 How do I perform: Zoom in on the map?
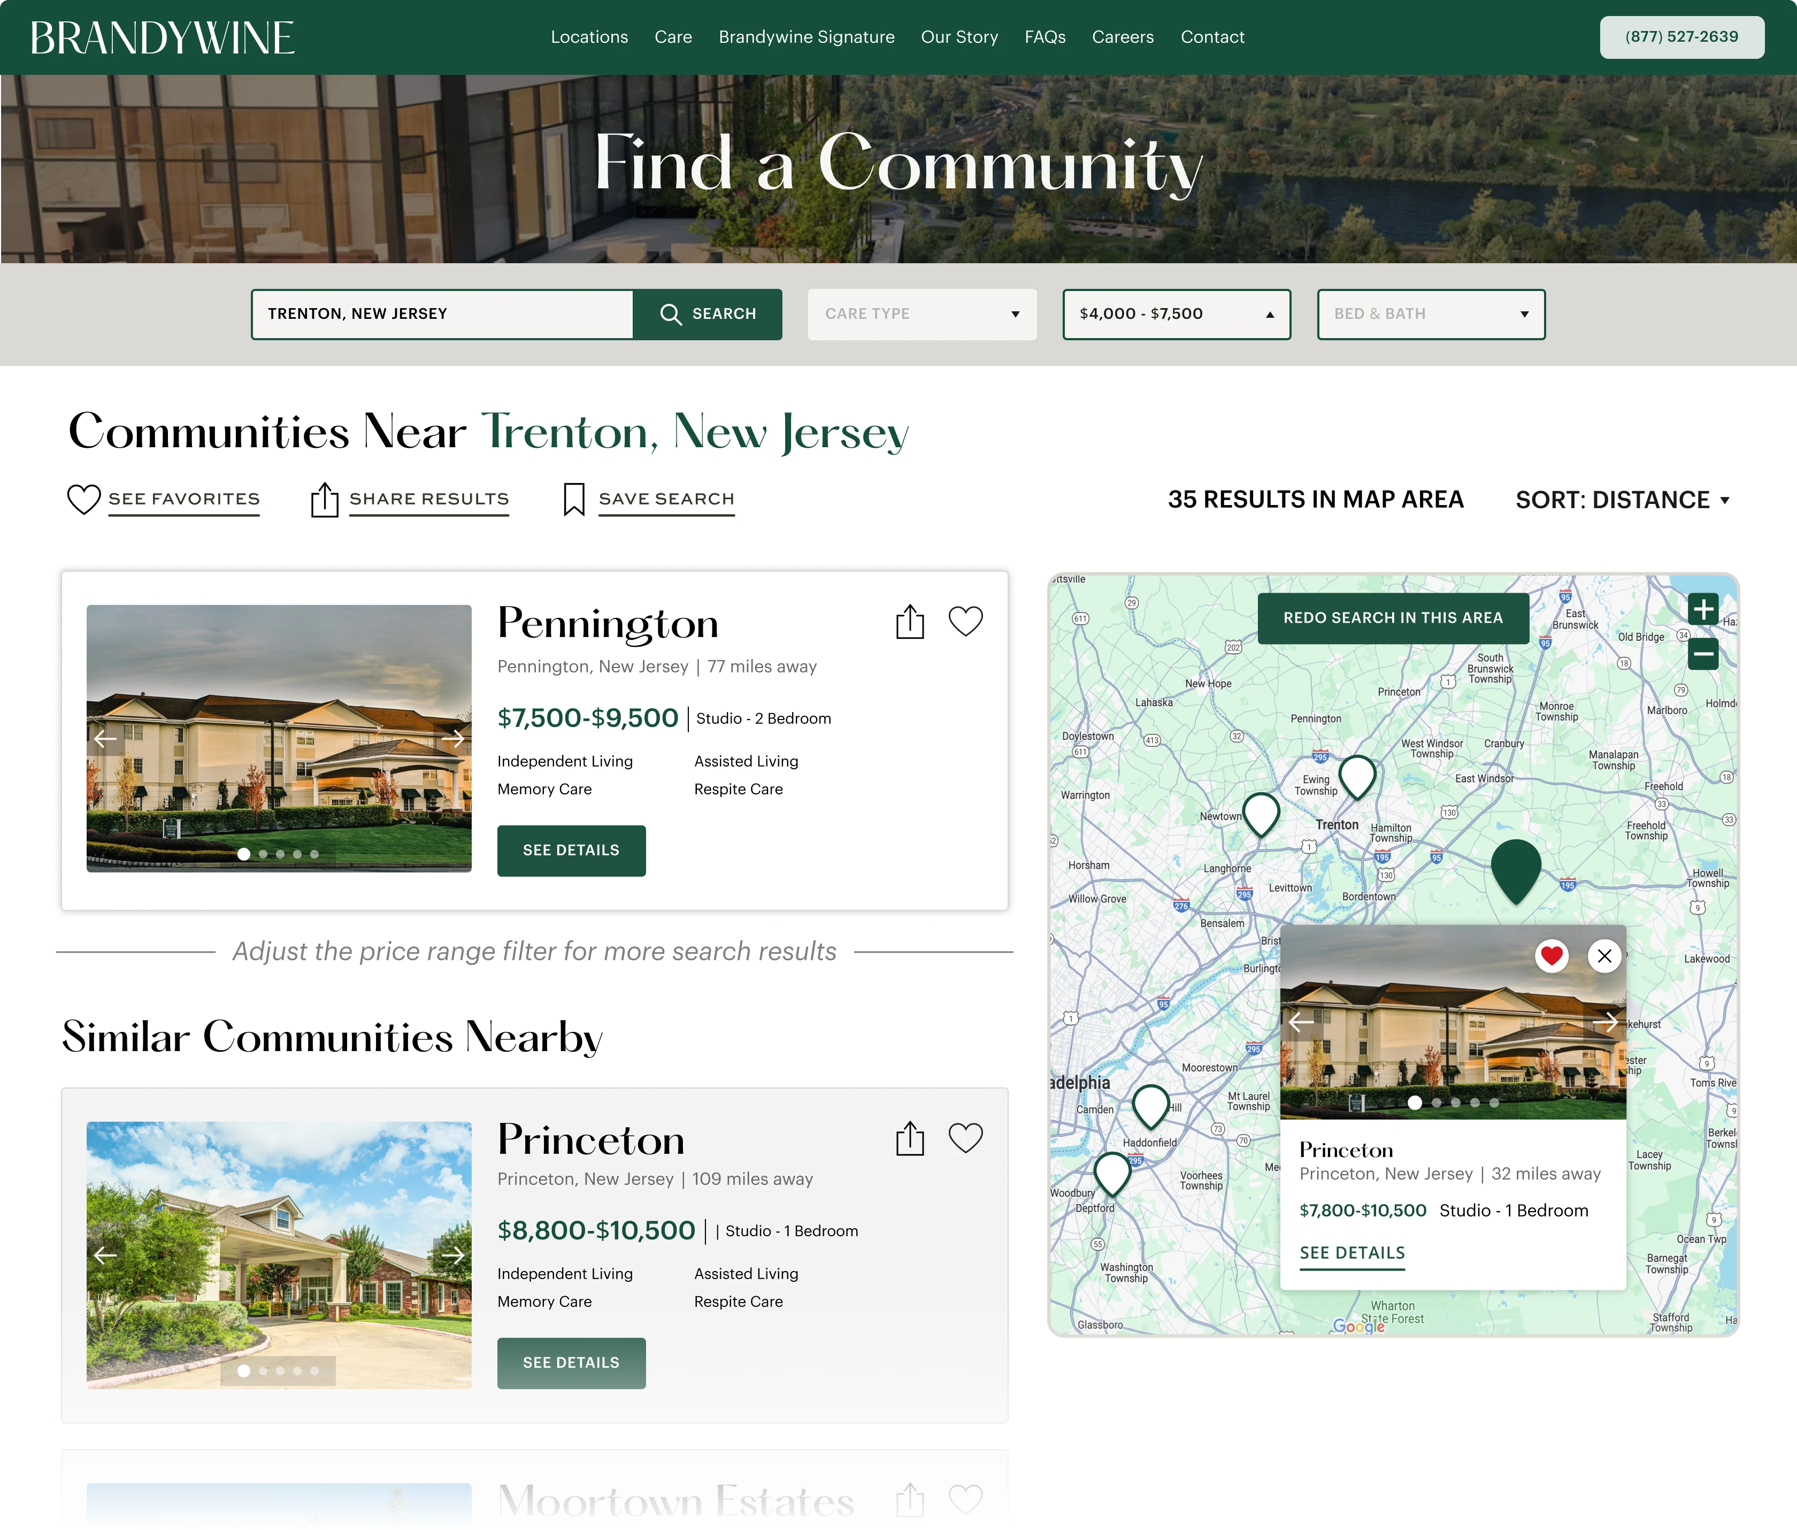pyautogui.click(x=1703, y=609)
